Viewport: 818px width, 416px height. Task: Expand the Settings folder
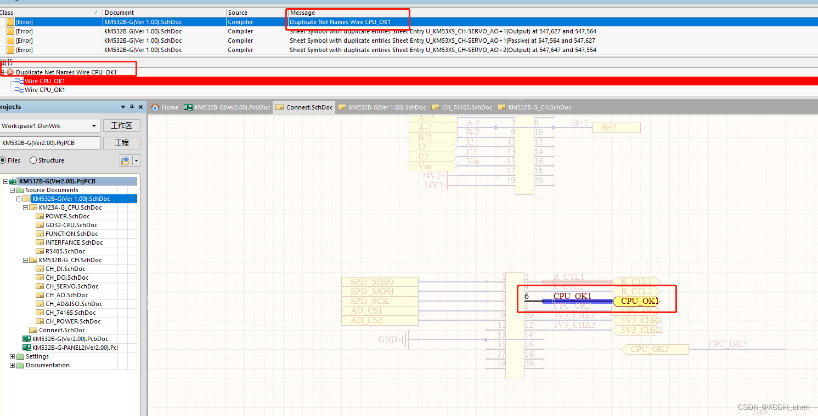(x=12, y=356)
